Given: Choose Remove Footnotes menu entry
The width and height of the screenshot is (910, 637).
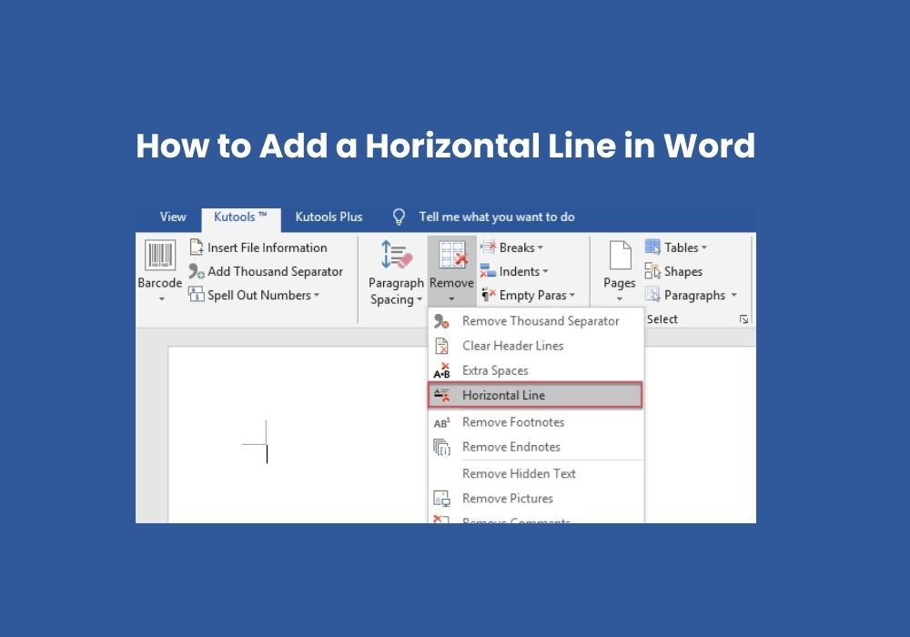Looking at the screenshot, I should click(536, 422).
